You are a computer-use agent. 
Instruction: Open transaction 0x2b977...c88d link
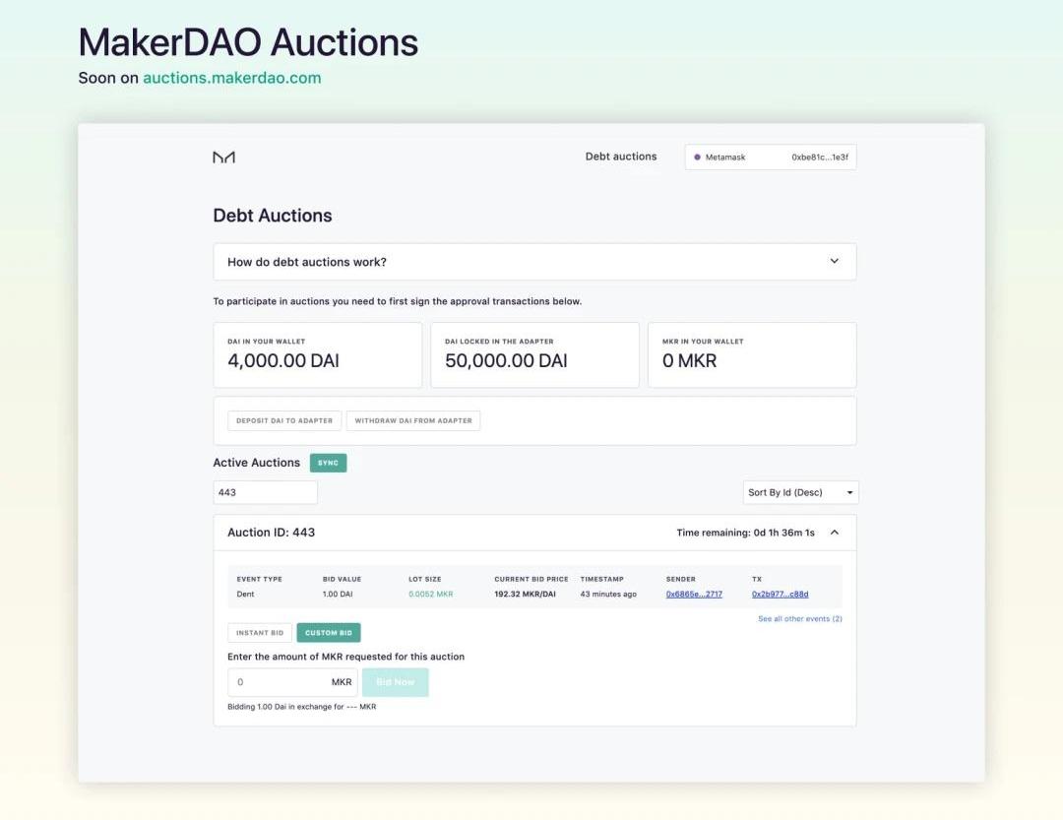(x=780, y=595)
